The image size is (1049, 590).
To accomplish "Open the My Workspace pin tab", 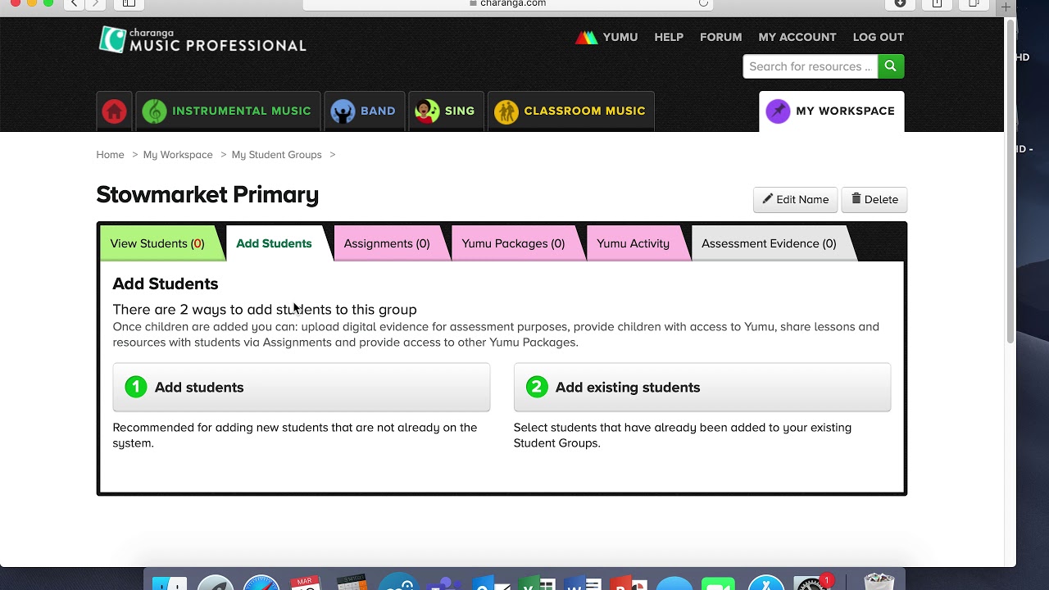I will (x=832, y=111).
